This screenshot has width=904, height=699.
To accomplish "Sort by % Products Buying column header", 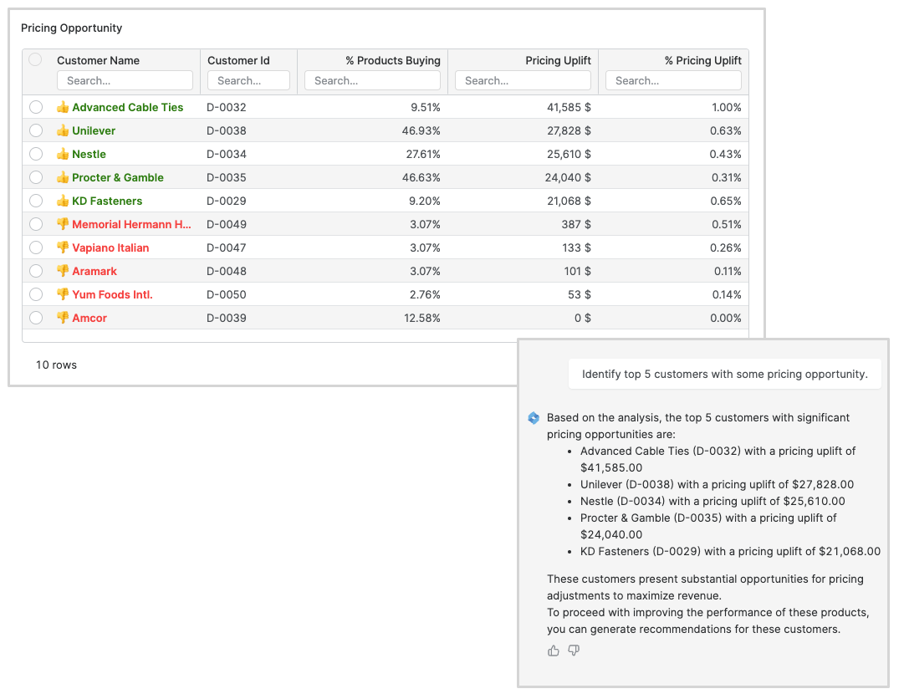I will [x=393, y=60].
